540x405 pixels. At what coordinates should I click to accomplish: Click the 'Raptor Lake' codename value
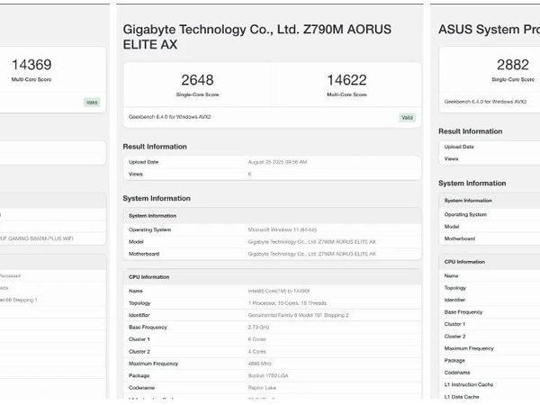click(x=262, y=388)
